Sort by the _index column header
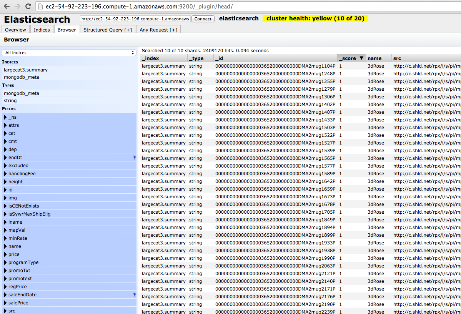This screenshot has height=314, width=461. click(x=164, y=58)
